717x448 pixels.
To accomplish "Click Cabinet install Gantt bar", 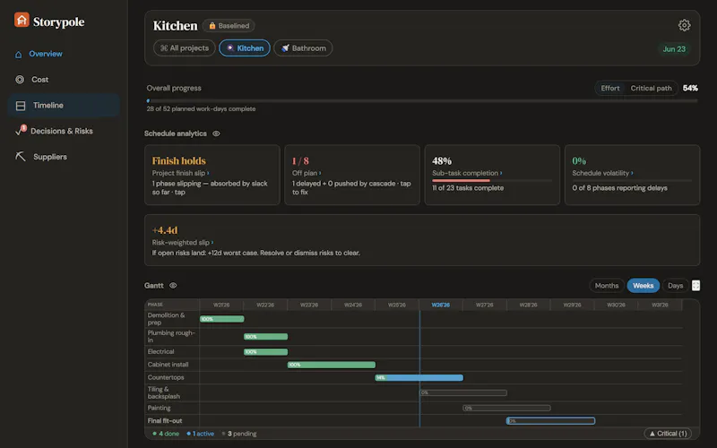I will point(332,365).
